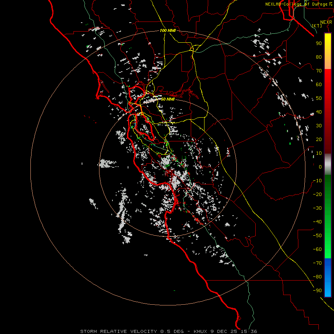The image size is (334, 334).
Task: Click the blue bottom segment of the color bar
Action: [328, 277]
